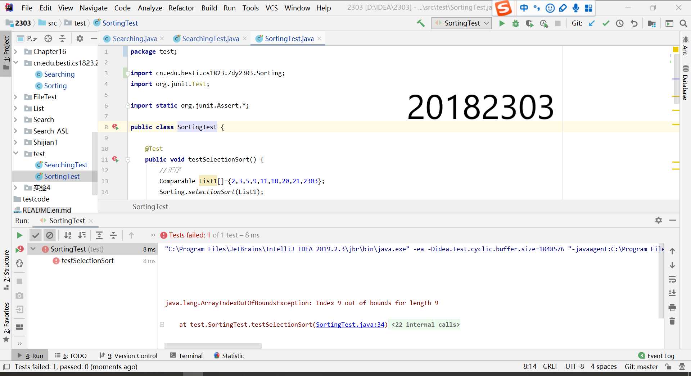Open Terminal tool window
This screenshot has height=376, width=691.
pyautogui.click(x=186, y=355)
